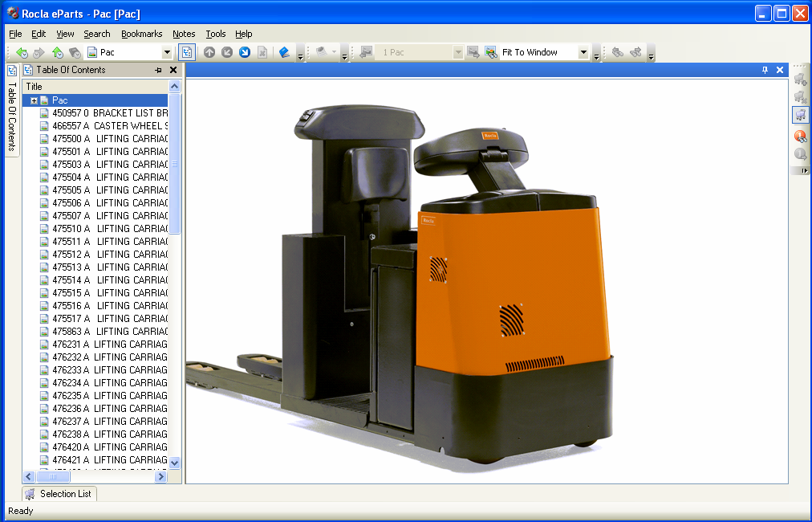Click the greyed previous hit binoculars icon
Screen dimensions: 812x522
click(x=617, y=52)
